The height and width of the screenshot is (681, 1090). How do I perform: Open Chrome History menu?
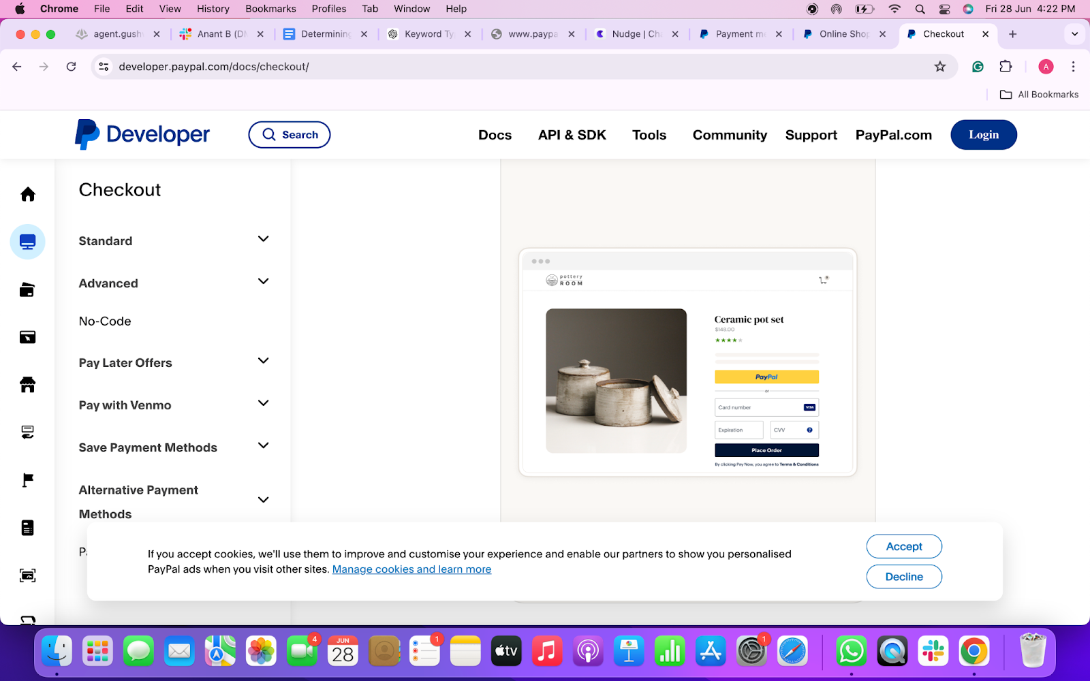tap(213, 9)
